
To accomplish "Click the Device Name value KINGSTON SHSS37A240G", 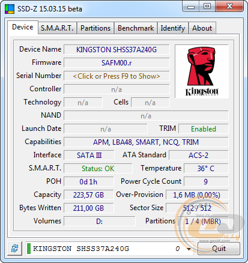I will [x=116, y=50].
